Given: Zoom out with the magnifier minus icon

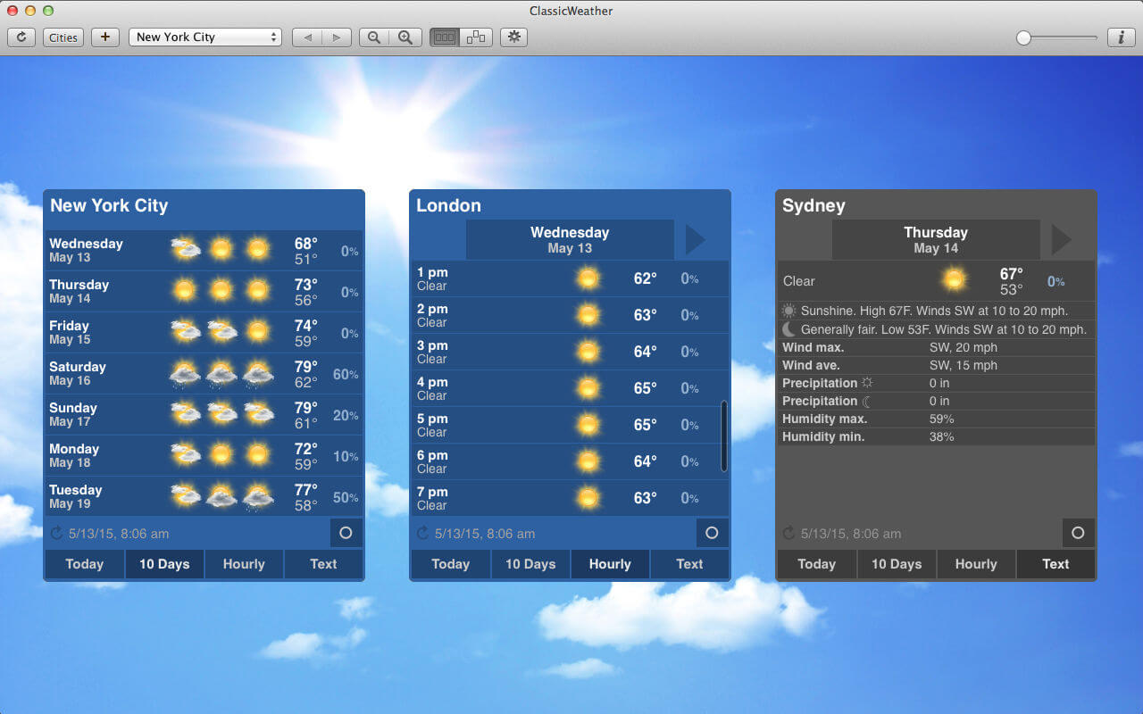Looking at the screenshot, I should tap(374, 37).
